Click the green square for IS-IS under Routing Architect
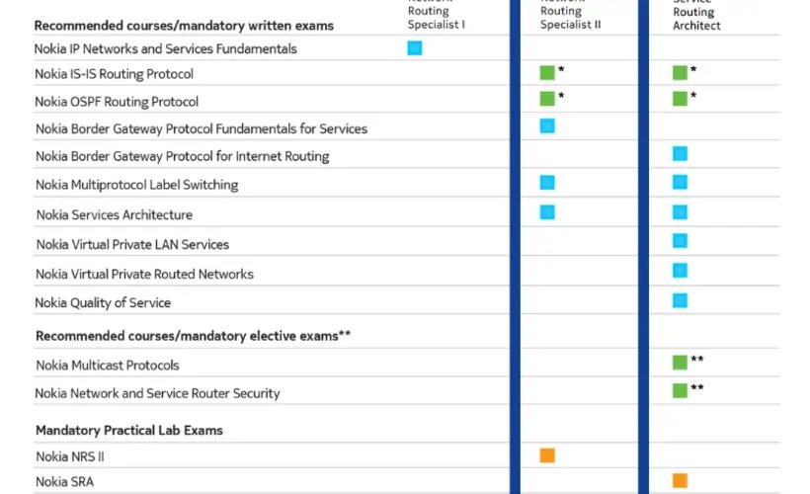Image resolution: width=810 pixels, height=494 pixels. coord(680,73)
